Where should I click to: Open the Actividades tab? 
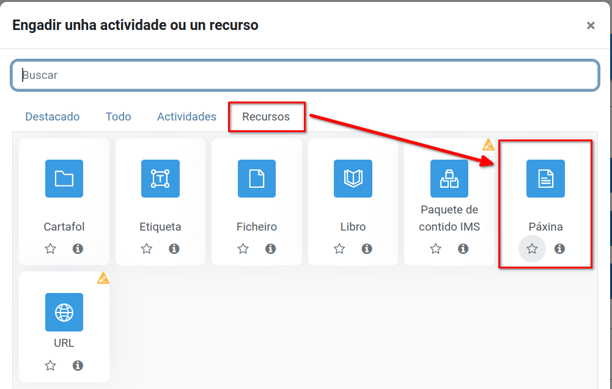pyautogui.click(x=186, y=117)
